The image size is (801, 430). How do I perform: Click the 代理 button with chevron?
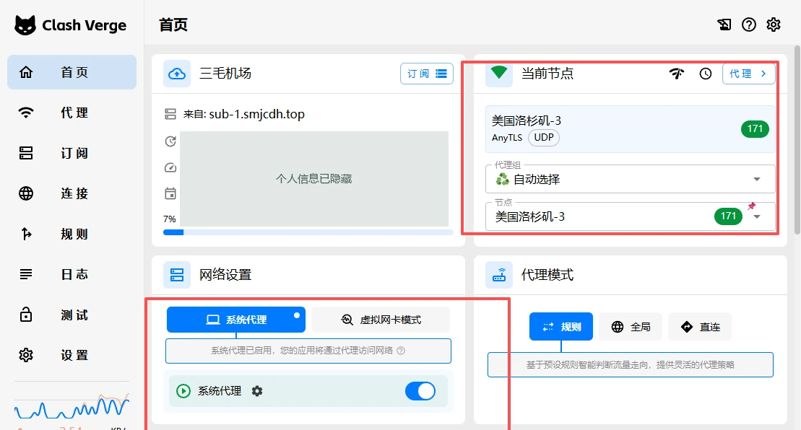tap(748, 74)
